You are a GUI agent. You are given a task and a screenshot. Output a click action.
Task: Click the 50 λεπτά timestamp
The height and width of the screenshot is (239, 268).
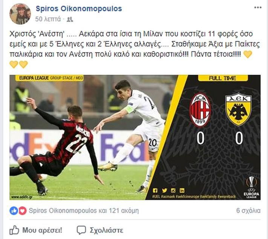(48, 19)
